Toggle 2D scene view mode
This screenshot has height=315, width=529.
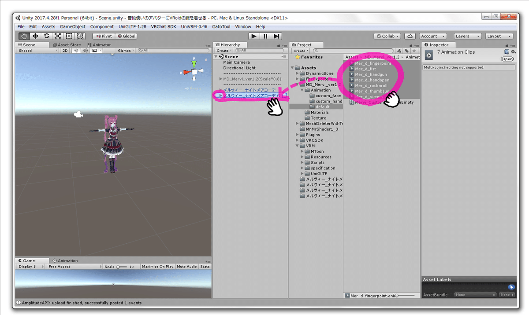click(65, 51)
